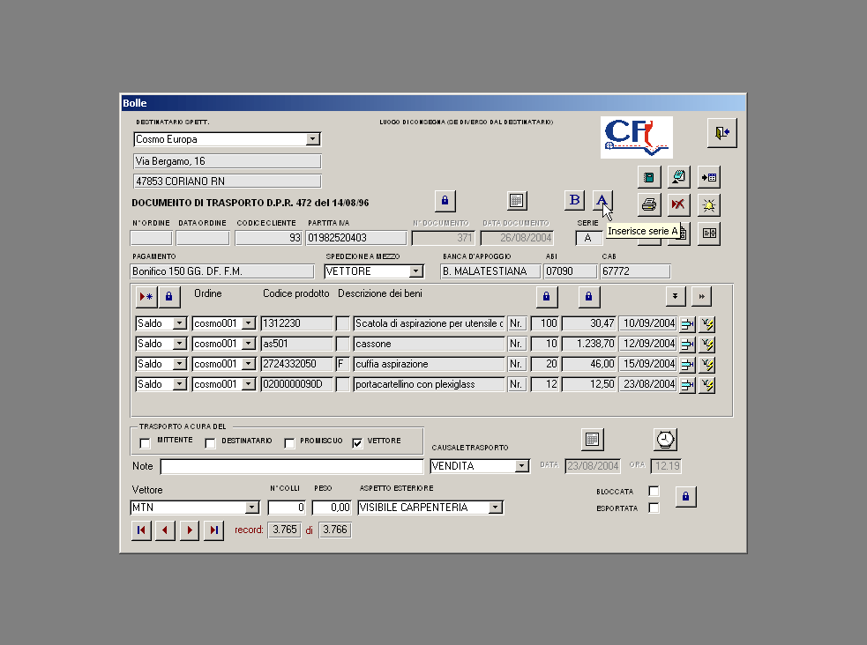Click the date 15/09/2004 in the grid
This screenshot has width=867, height=645.
click(x=648, y=364)
